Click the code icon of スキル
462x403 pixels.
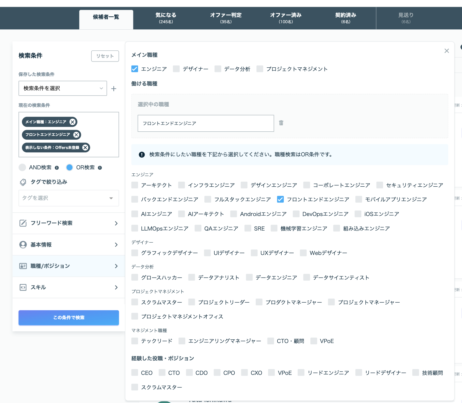(x=23, y=287)
